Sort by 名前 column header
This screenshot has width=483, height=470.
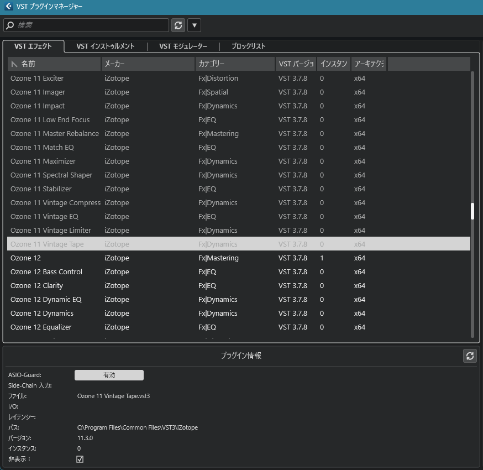point(54,64)
